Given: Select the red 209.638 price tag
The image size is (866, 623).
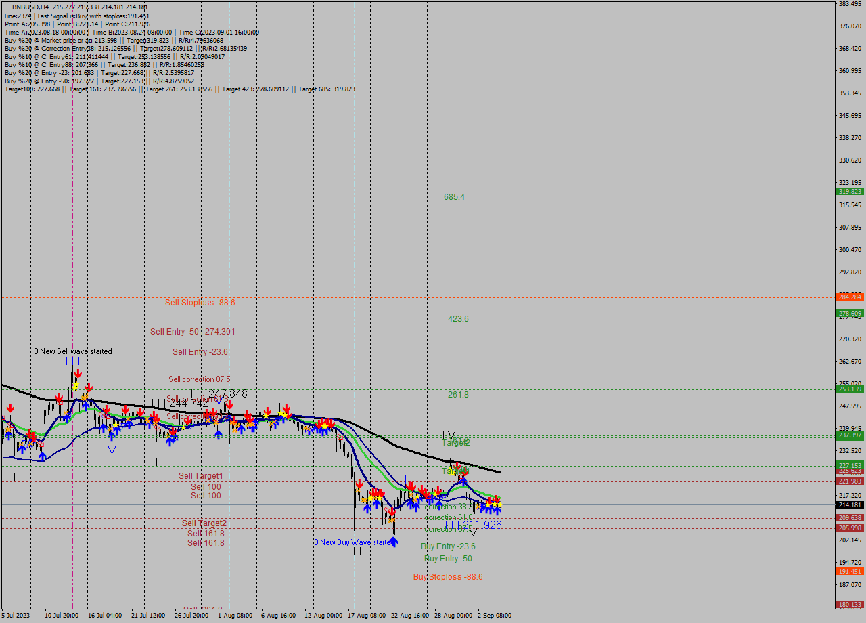Looking at the screenshot, I should click(x=850, y=518).
